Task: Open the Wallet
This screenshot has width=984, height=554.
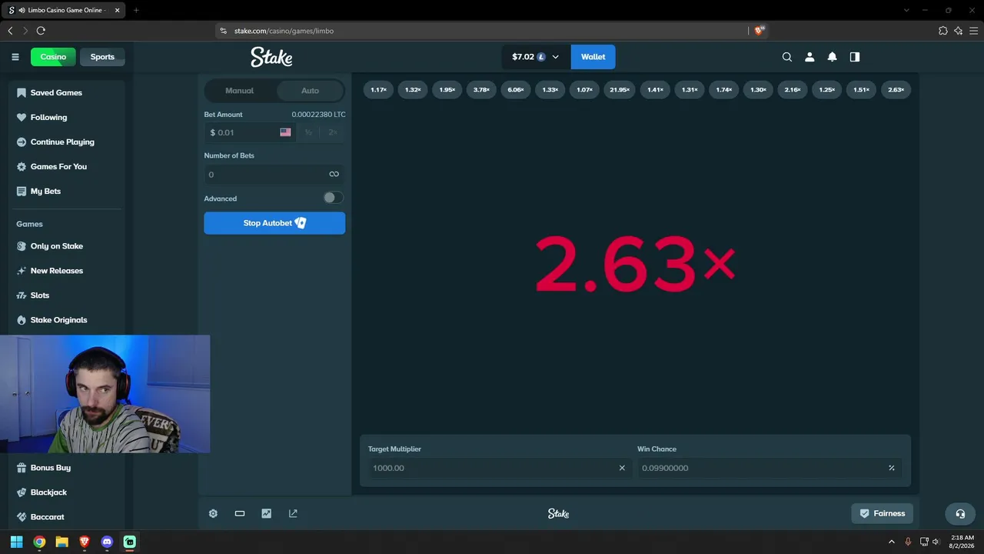Action: (593, 57)
